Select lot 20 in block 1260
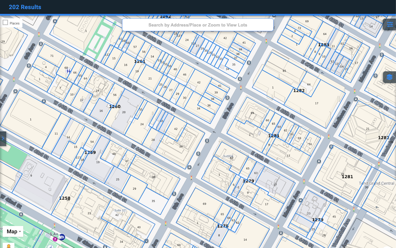This screenshot has height=248, width=396. 124,112
